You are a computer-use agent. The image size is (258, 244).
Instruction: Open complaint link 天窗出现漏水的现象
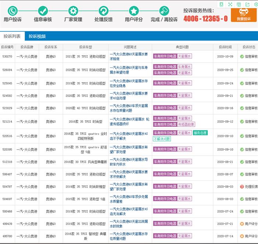[129, 224]
